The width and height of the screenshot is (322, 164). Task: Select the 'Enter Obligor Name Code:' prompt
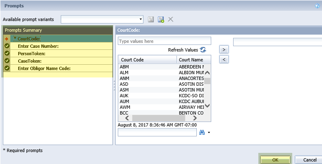click(x=62, y=68)
